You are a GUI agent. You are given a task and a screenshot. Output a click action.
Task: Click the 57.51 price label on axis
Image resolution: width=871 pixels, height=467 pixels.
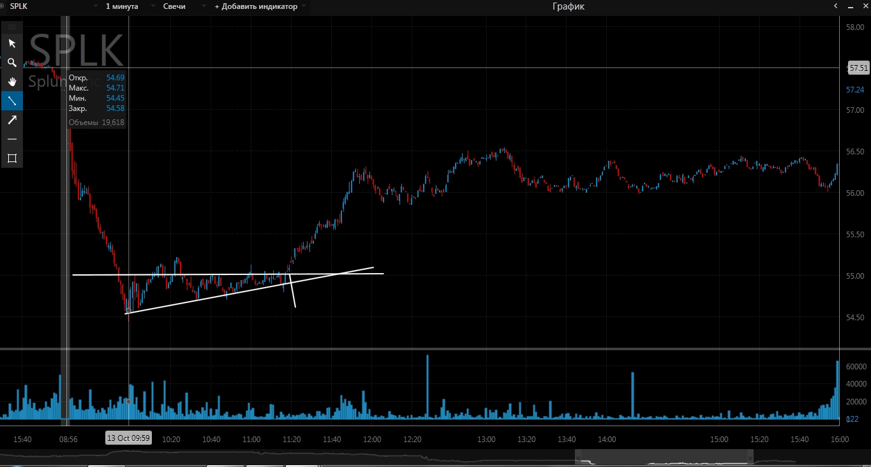tap(858, 68)
